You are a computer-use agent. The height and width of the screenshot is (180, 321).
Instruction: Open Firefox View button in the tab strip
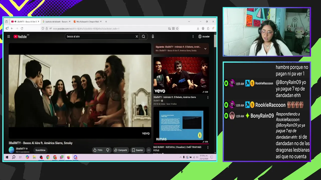pos(7,22)
